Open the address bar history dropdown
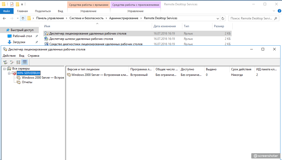282x160 pixels. (218, 18)
